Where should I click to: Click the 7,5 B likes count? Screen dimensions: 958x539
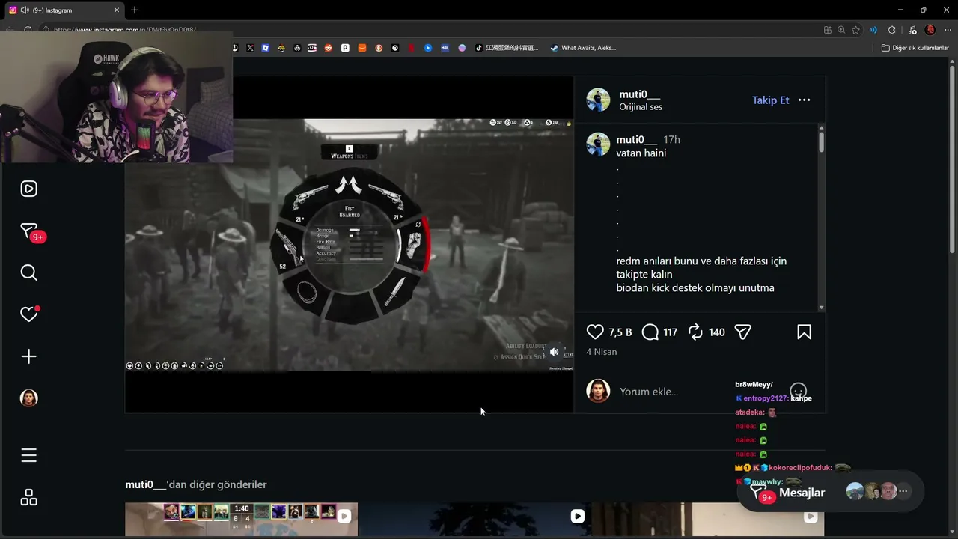tap(620, 332)
